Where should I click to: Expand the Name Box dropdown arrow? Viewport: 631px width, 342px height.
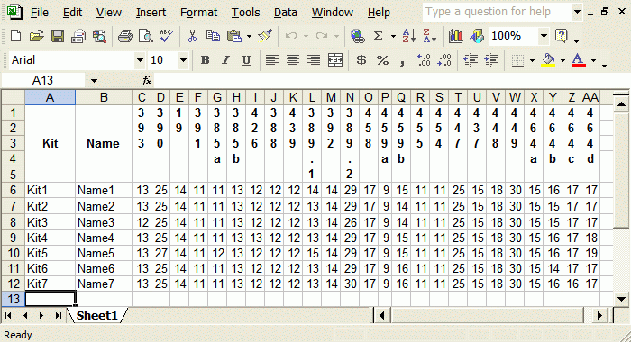pyautogui.click(x=94, y=81)
